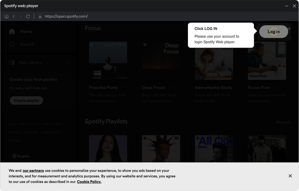The image size is (299, 191).
Task: Open the English language selector
Action: [x=21, y=156]
